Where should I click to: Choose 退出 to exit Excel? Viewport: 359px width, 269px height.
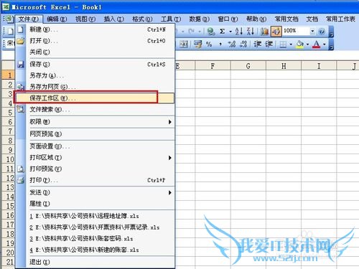pos(95,262)
